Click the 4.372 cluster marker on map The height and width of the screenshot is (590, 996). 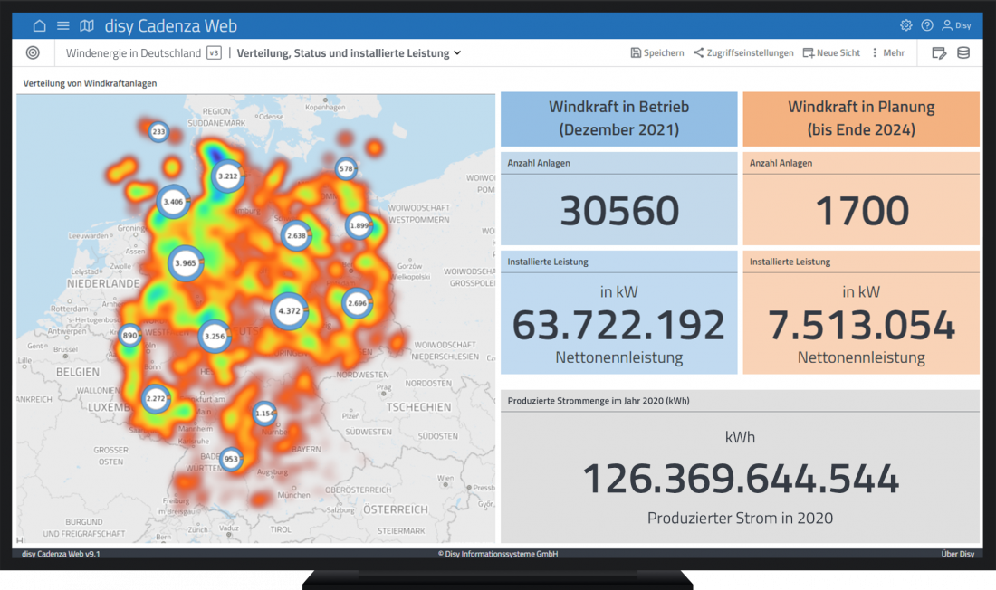click(x=289, y=311)
